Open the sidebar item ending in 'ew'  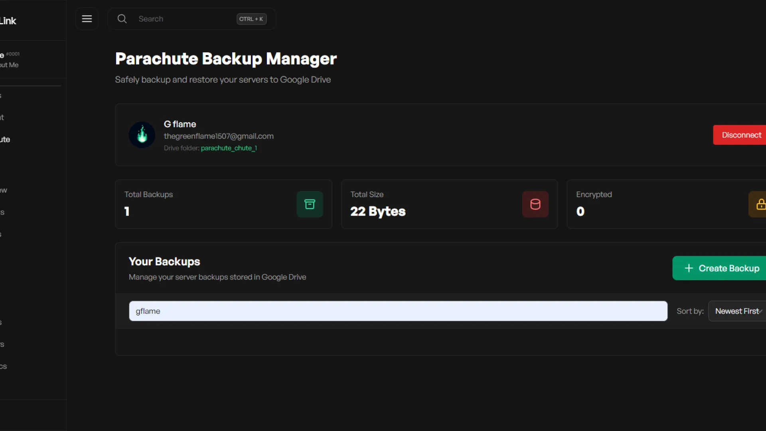(4, 190)
